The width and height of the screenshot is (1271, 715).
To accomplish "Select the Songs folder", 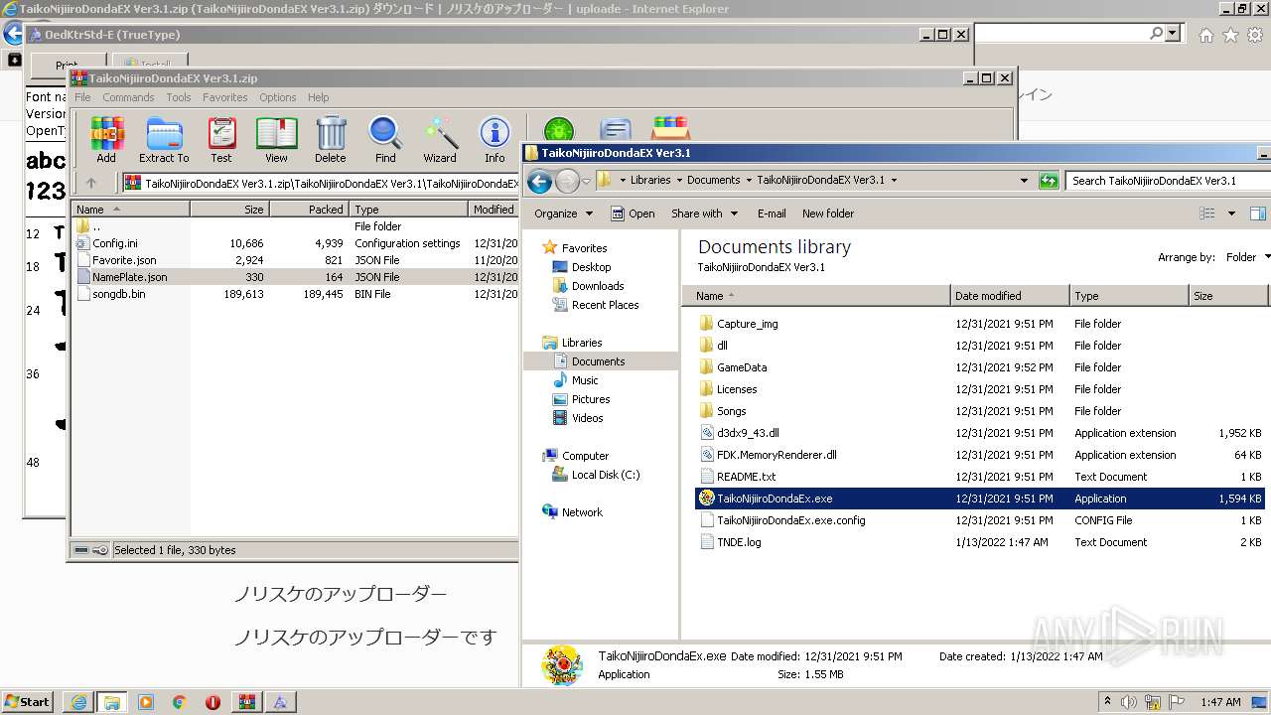I will point(731,411).
